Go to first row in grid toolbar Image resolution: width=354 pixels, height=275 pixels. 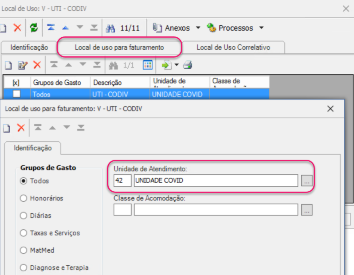click(x=54, y=65)
